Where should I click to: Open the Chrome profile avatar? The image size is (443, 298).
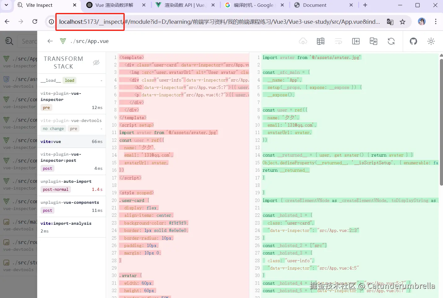point(422,21)
